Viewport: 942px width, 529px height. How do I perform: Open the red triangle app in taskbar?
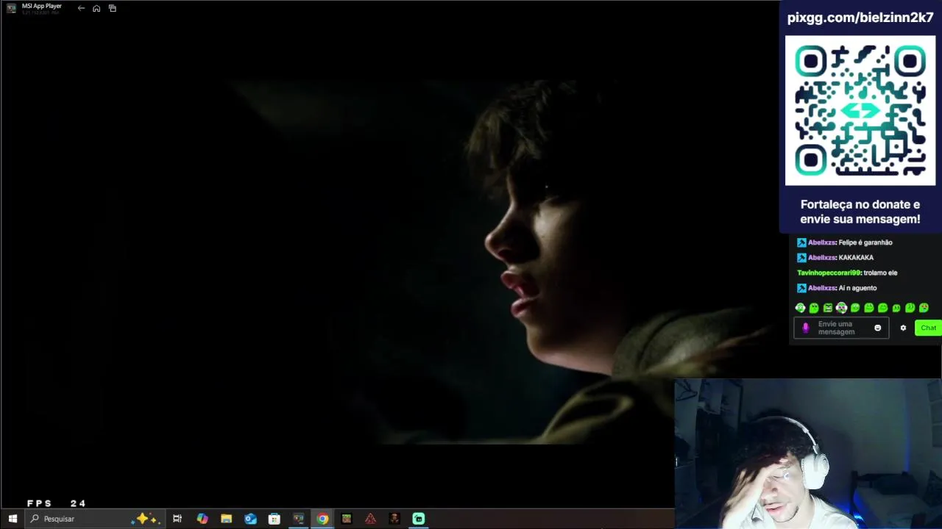(x=370, y=519)
